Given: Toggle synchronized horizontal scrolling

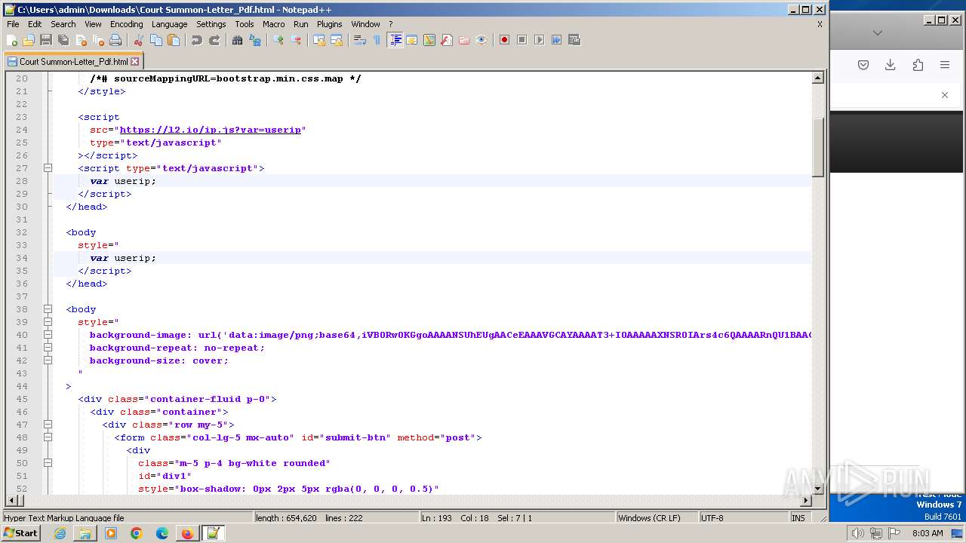Looking at the screenshot, I should (x=337, y=40).
